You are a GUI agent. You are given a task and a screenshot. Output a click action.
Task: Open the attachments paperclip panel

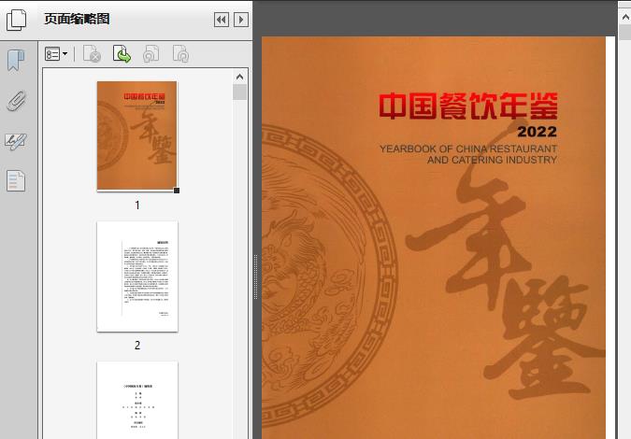coord(16,101)
